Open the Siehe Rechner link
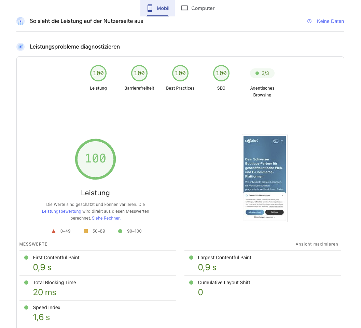This screenshot has width=361, height=328. click(106, 218)
